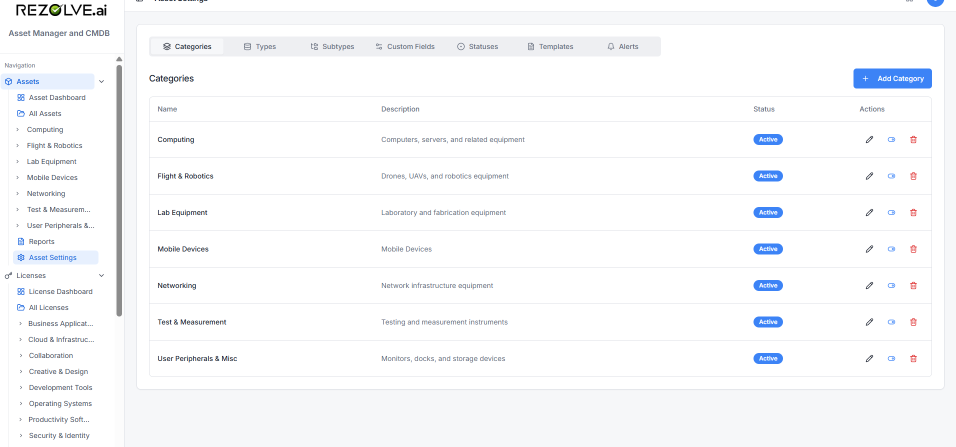Click the Status column header
The height and width of the screenshot is (447, 956).
764,109
